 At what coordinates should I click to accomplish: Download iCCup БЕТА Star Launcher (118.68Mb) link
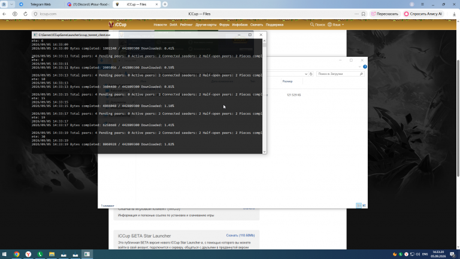(x=240, y=235)
